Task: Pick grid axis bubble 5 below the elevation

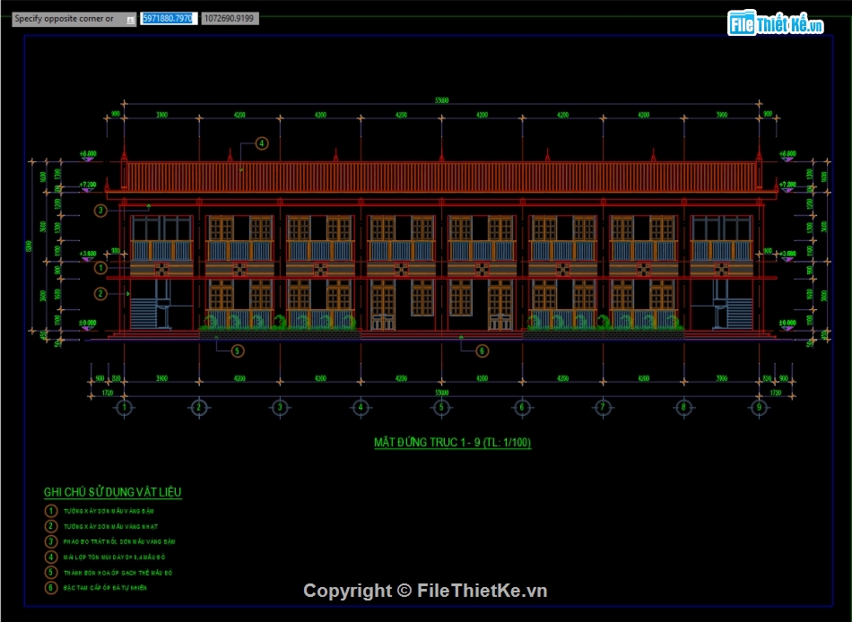Action: (x=441, y=407)
